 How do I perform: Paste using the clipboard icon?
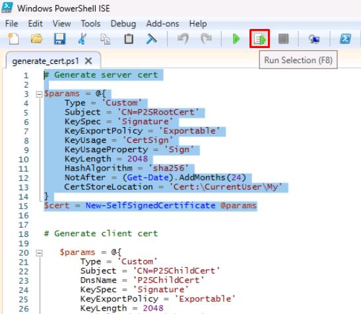click(x=129, y=39)
